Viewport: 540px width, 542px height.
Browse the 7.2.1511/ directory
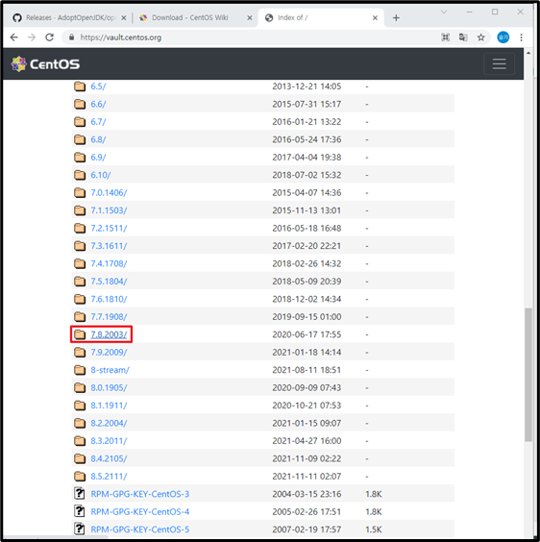(109, 228)
